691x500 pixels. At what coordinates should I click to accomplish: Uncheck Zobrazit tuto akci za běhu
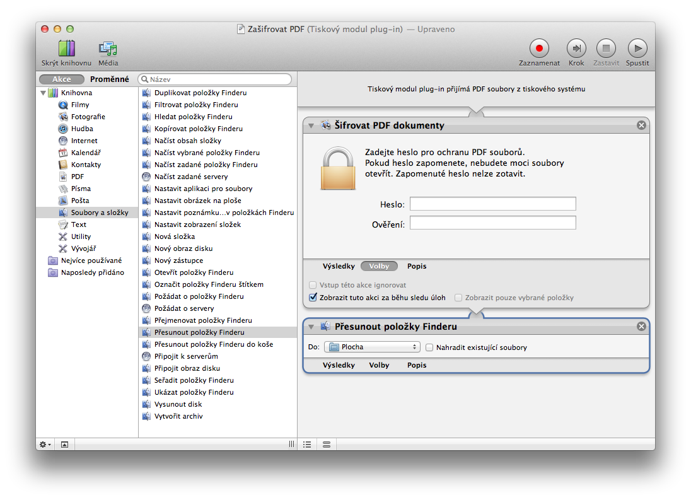(313, 298)
